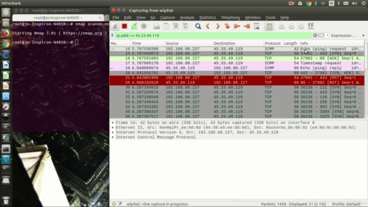Open the Wireless menu
The width and height of the screenshot is (368, 207).
(253, 18)
